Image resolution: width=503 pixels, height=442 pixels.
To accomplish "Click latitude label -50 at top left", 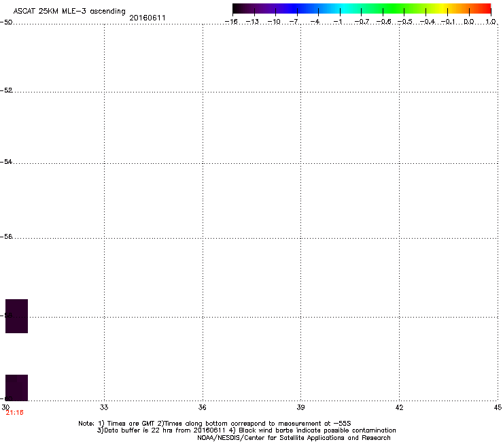I will [x=6, y=22].
